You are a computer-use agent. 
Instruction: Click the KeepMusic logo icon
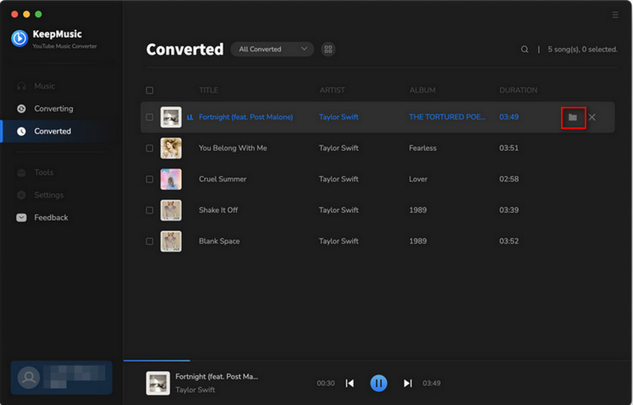19,39
